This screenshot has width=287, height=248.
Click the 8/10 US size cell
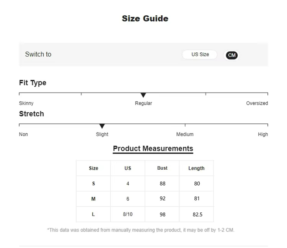128,214
